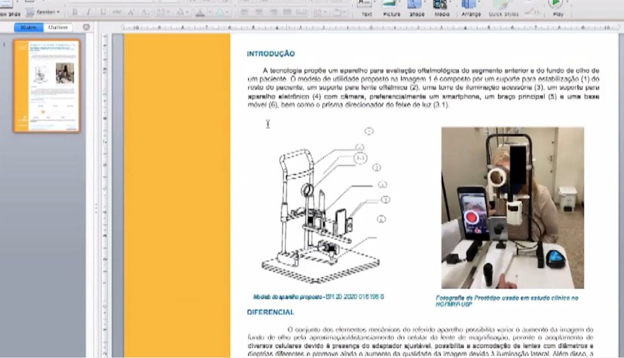Toggle Italic formatting
The image size is (624, 358).
(89, 12)
